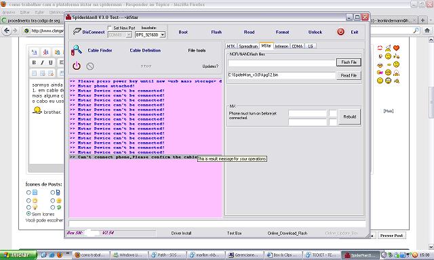This screenshot has height=260, width=434.
Task: Click Bold icon in forum editor
Action: pyautogui.click(x=34, y=62)
